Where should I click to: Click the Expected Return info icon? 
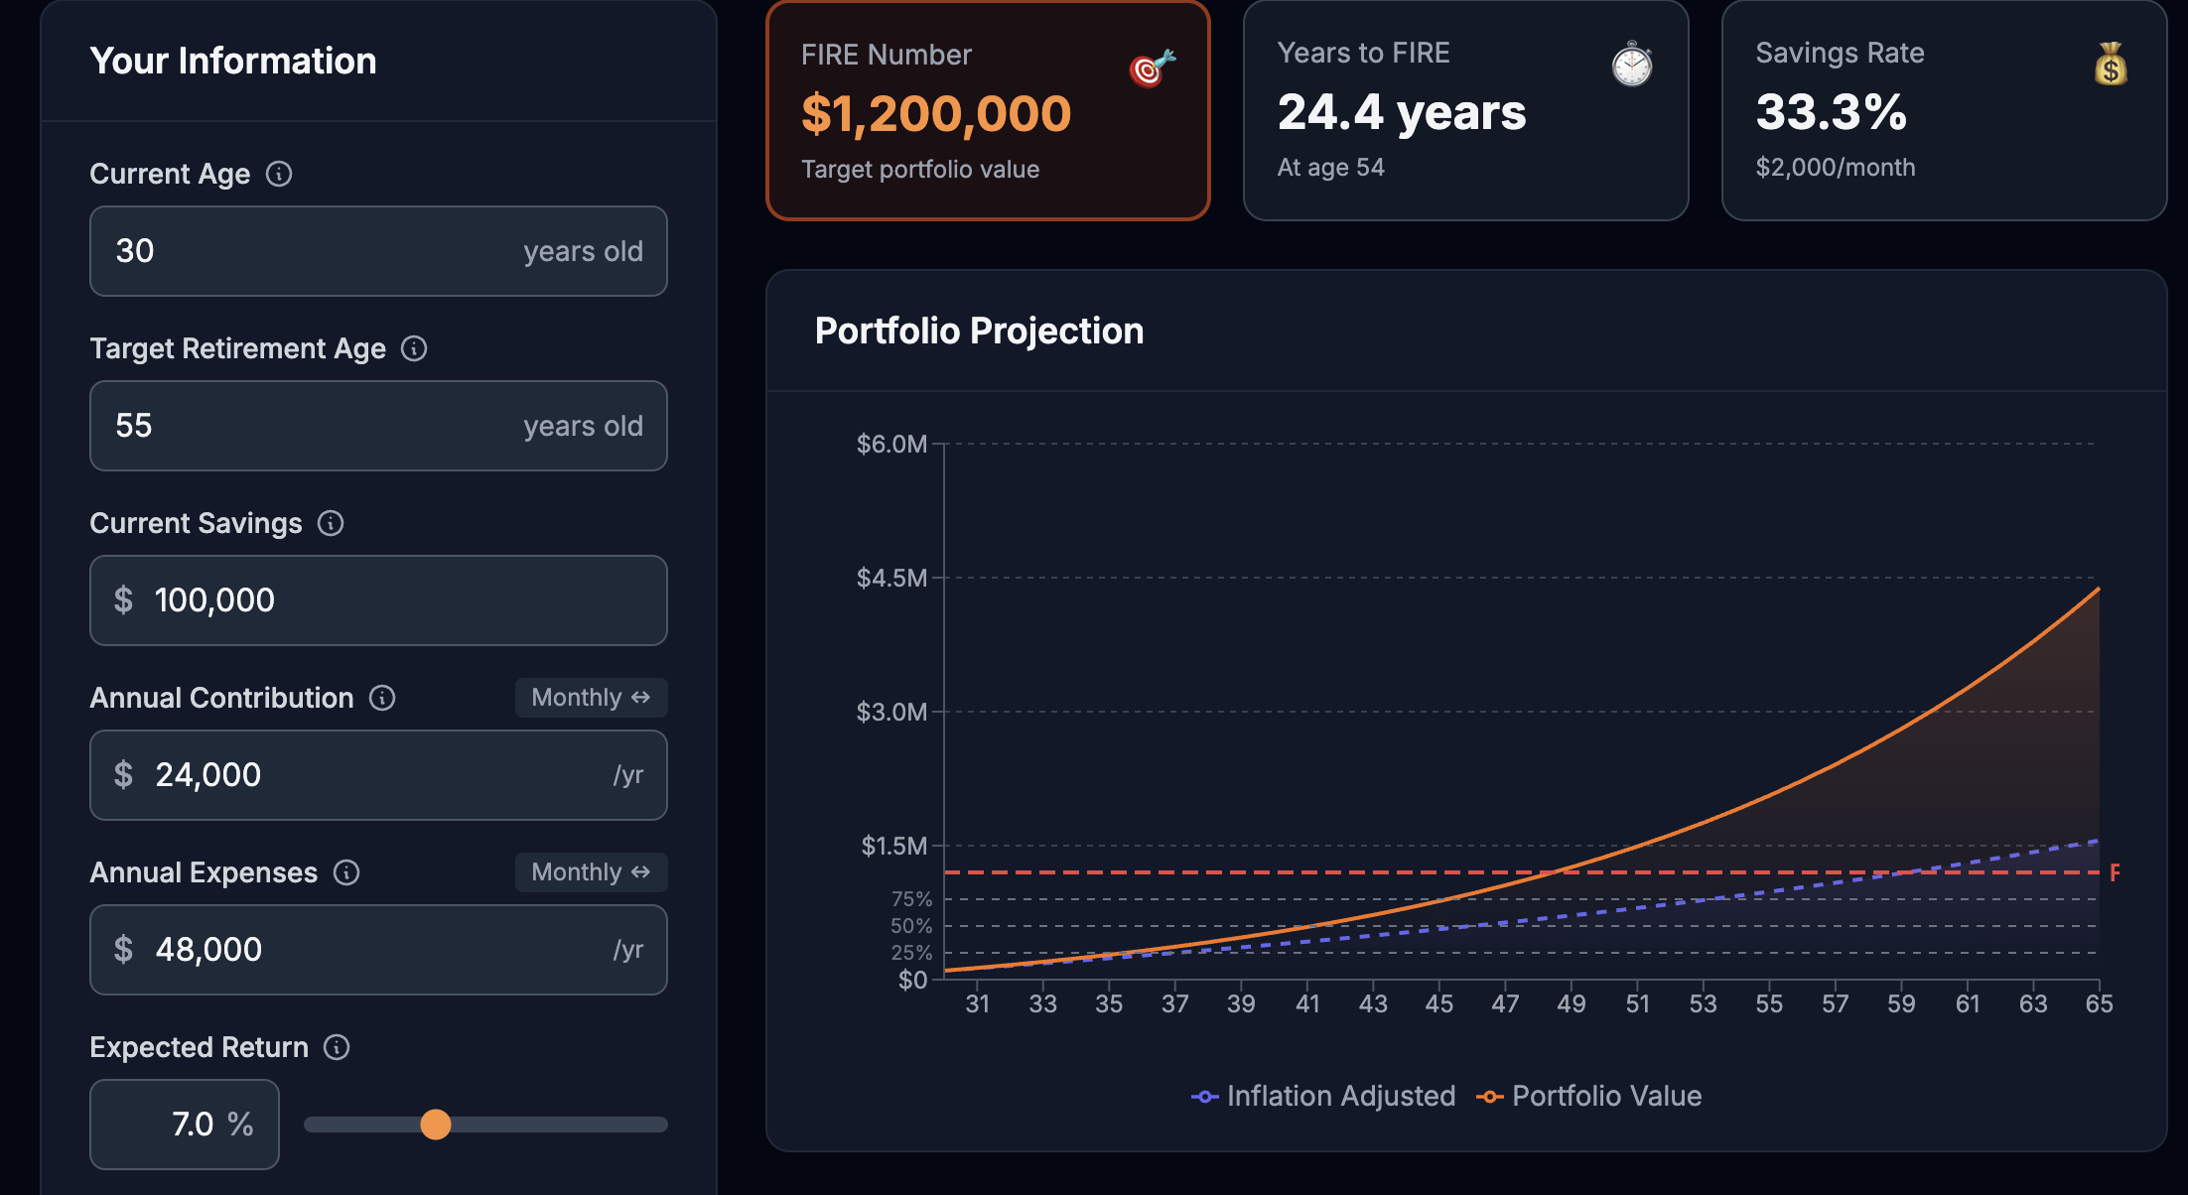tap(336, 1047)
